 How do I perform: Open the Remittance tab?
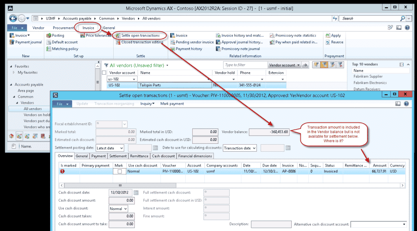click(139, 156)
